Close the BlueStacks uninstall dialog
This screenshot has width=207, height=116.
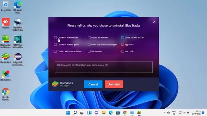(x=154, y=22)
